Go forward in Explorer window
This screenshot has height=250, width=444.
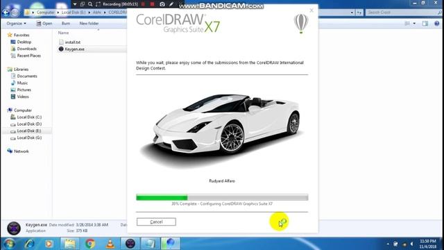15,12
